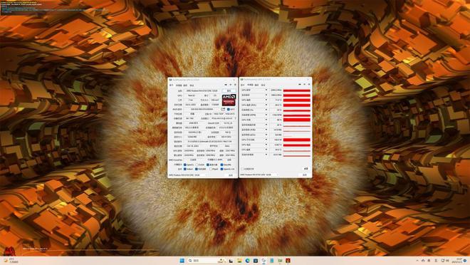Click the GPU-Z title bar app icon in left window
This screenshot has width=470, height=265.
tap(171, 80)
